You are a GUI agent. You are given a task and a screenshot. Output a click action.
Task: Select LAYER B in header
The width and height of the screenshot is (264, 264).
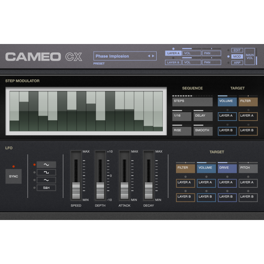pyautogui.click(x=173, y=62)
